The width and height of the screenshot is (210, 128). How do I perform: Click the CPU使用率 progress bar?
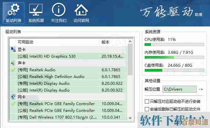pos(174,44)
